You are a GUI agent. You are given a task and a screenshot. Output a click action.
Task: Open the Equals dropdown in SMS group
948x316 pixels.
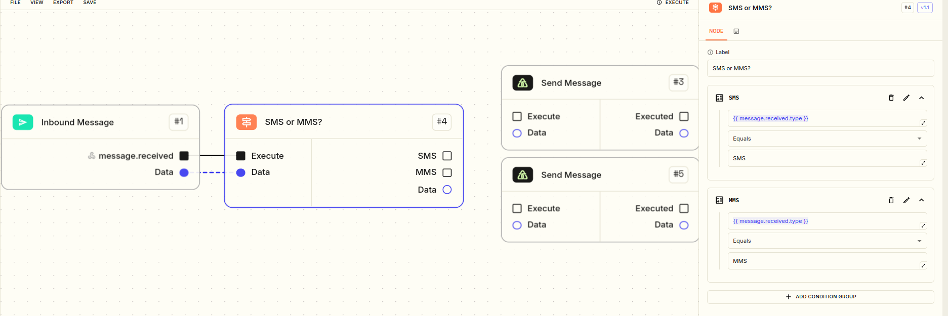828,139
